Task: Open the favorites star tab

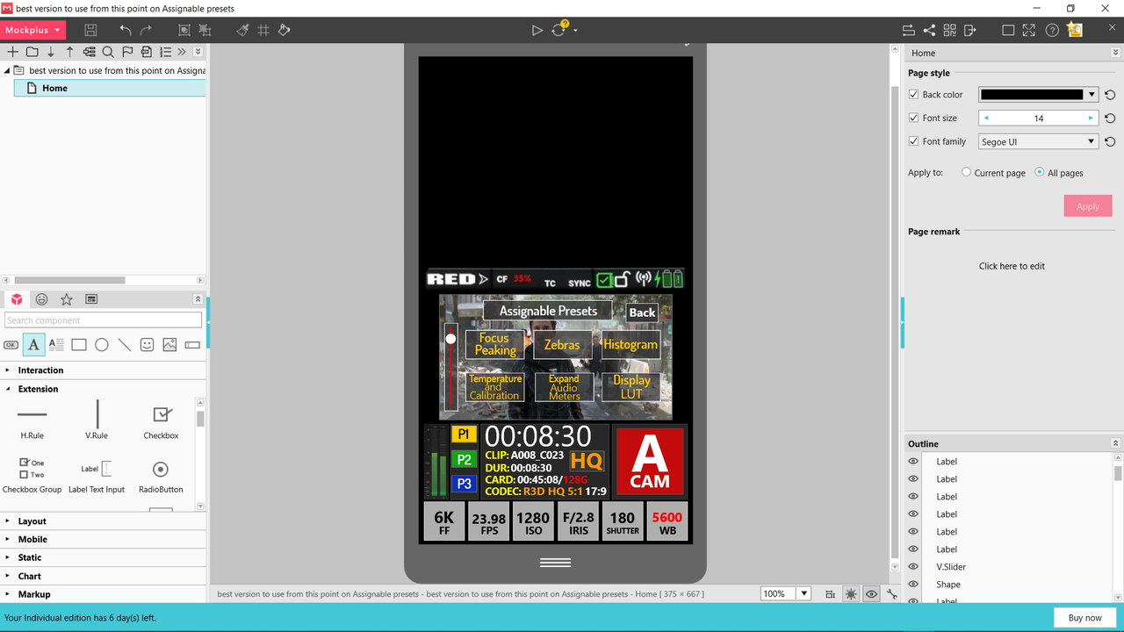Action: [x=66, y=299]
